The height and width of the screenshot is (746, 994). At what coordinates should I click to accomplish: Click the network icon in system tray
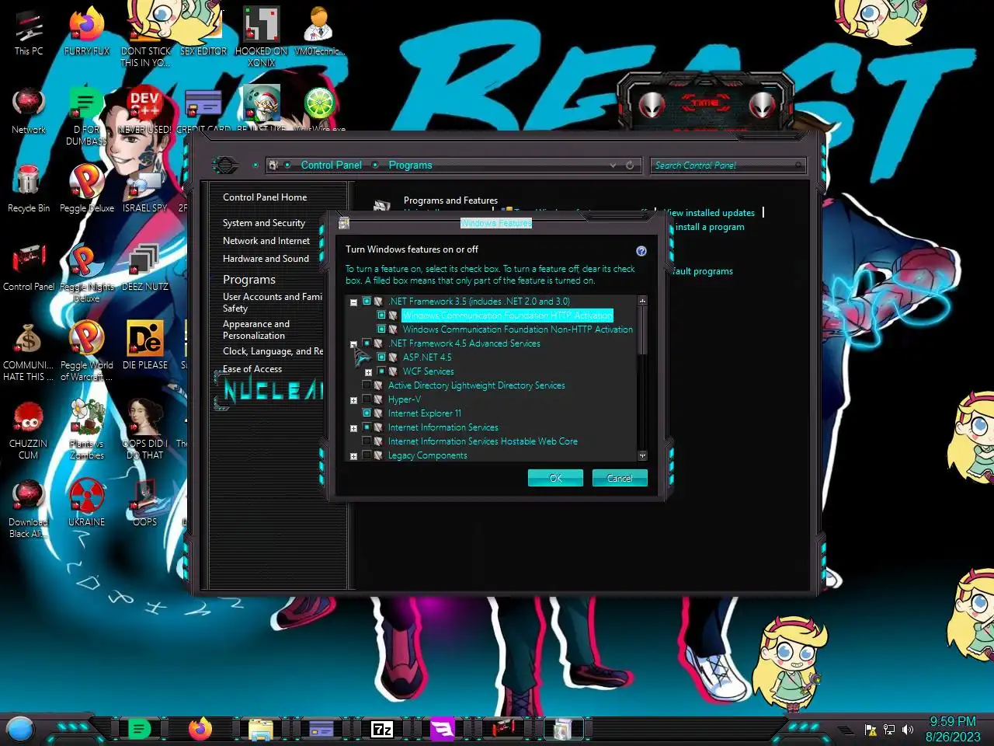[889, 730]
